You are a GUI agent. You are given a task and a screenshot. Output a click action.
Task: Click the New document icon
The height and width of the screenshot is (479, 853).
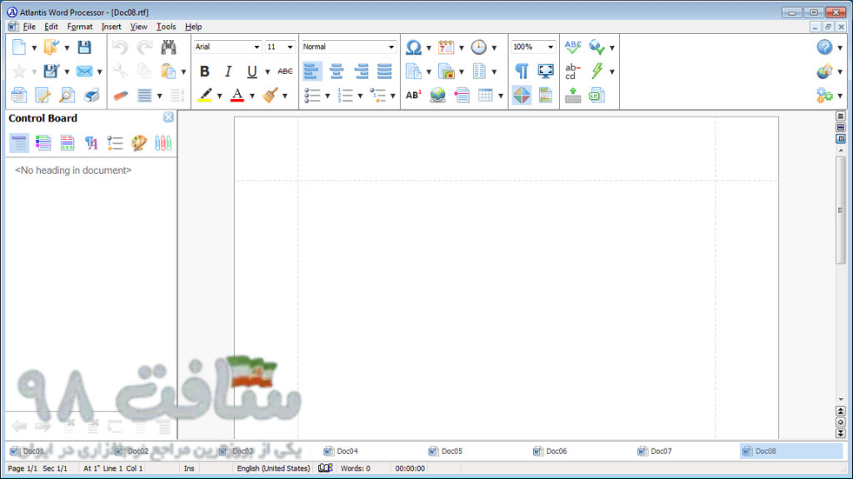coord(19,47)
